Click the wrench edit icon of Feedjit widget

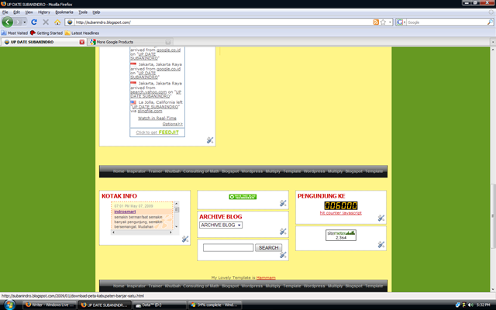[x=210, y=139]
